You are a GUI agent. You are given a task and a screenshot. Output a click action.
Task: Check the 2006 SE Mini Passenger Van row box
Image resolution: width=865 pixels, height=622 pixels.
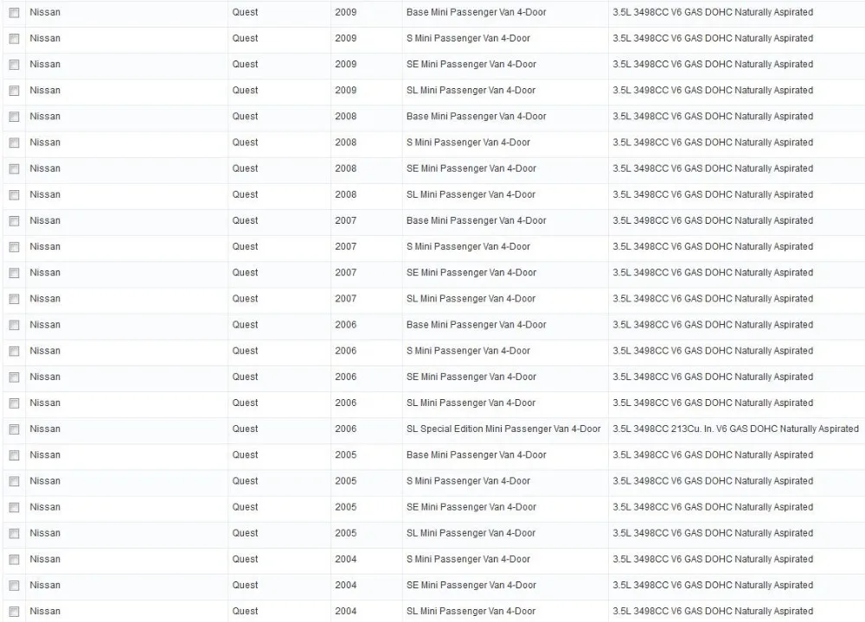click(x=15, y=378)
